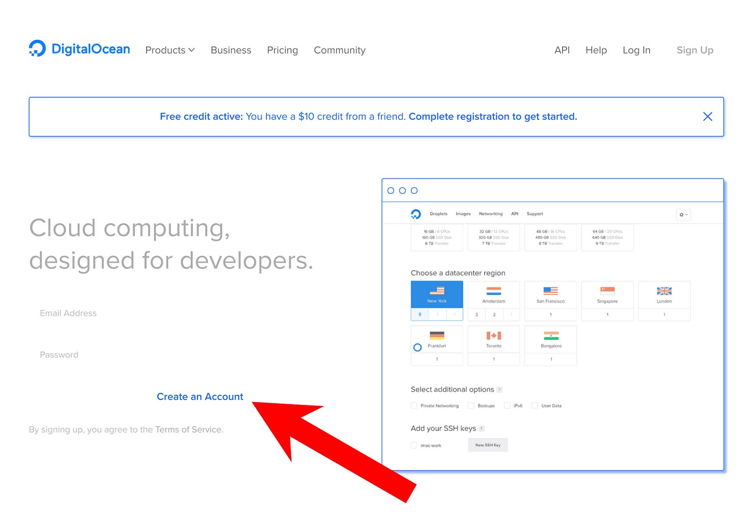Screen dimensions: 752x530
Task: Click help icon next to Select additional options
Action: pos(500,390)
